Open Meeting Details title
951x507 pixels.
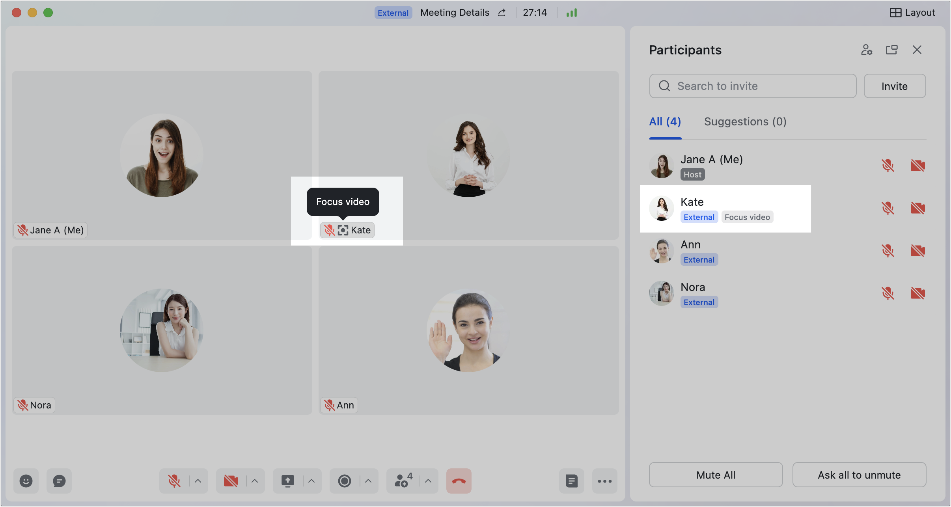pyautogui.click(x=455, y=13)
